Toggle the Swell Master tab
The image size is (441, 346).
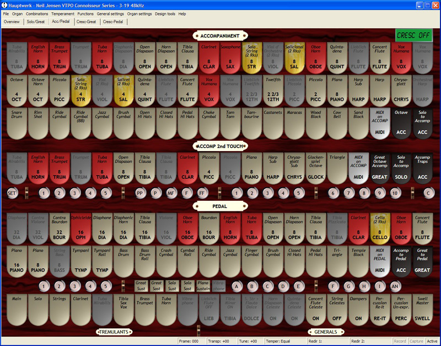click(x=422, y=309)
